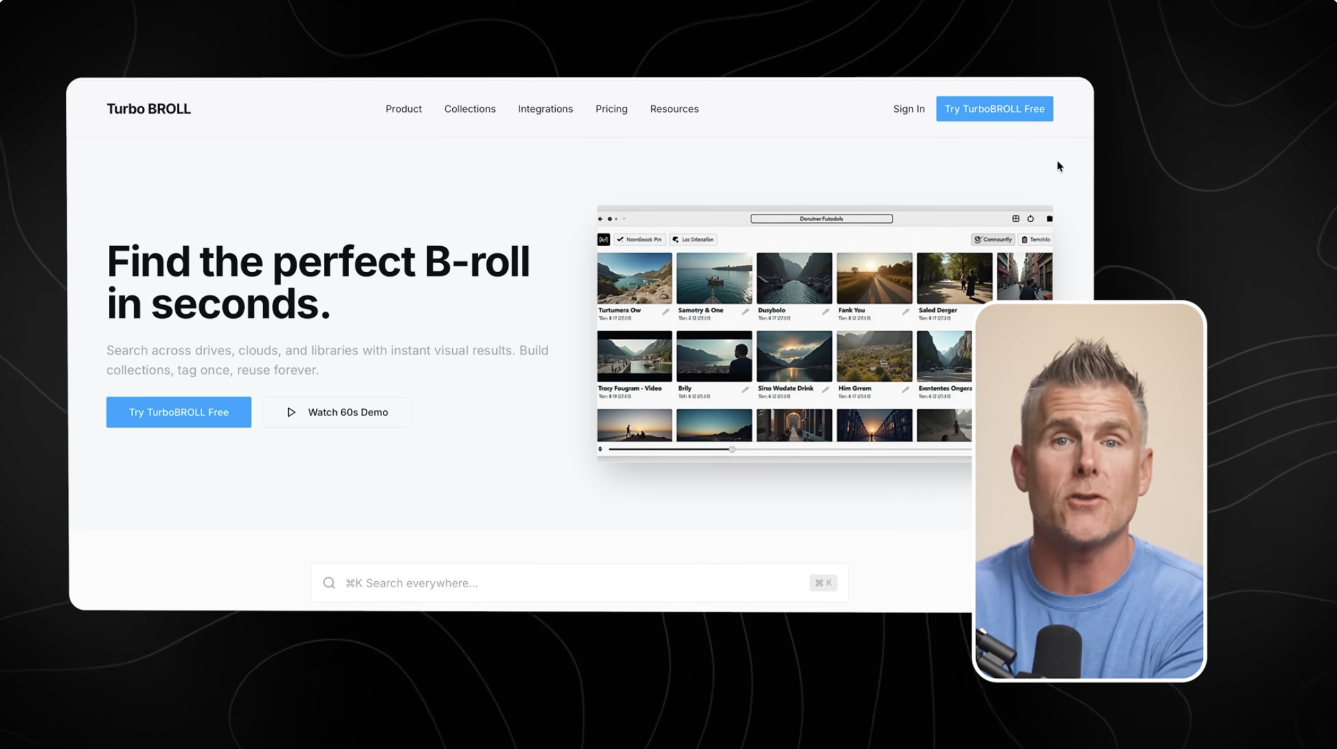Open the Brily thumbnail
The image size is (1337, 749).
point(714,356)
